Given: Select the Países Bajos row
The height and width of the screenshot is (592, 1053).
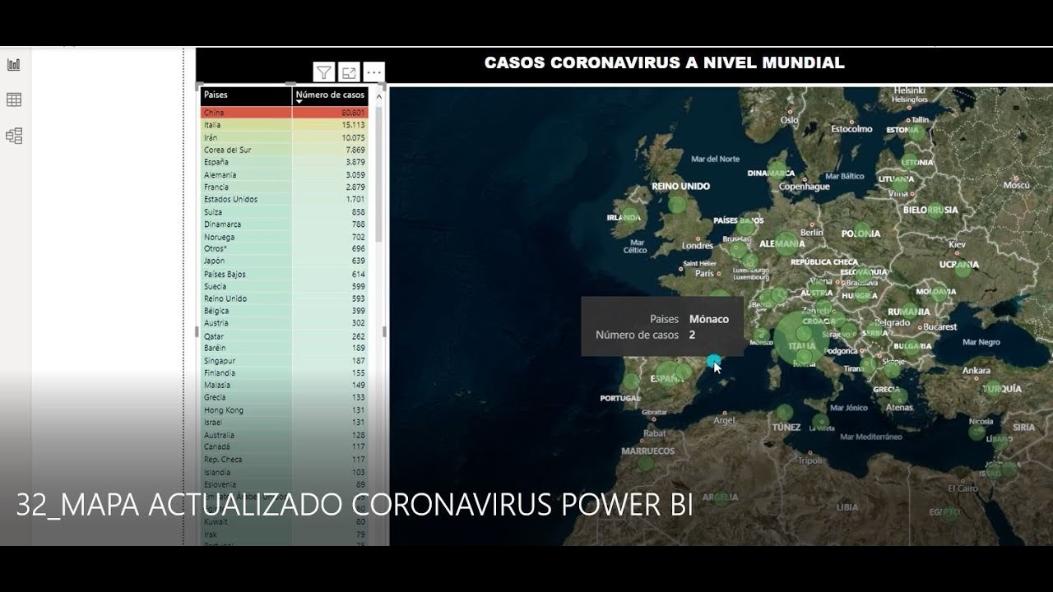Looking at the screenshot, I should coord(285,274).
